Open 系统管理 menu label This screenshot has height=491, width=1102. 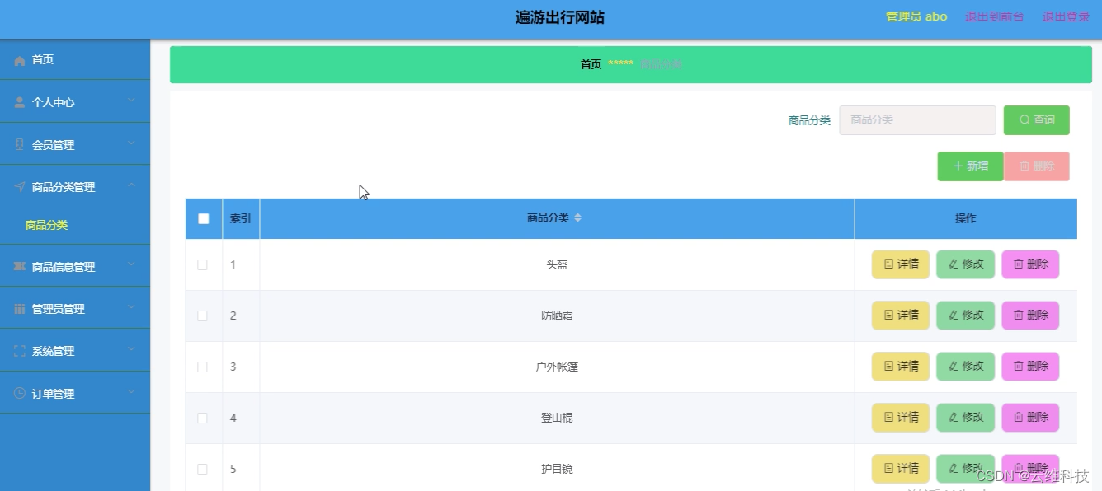tap(53, 351)
